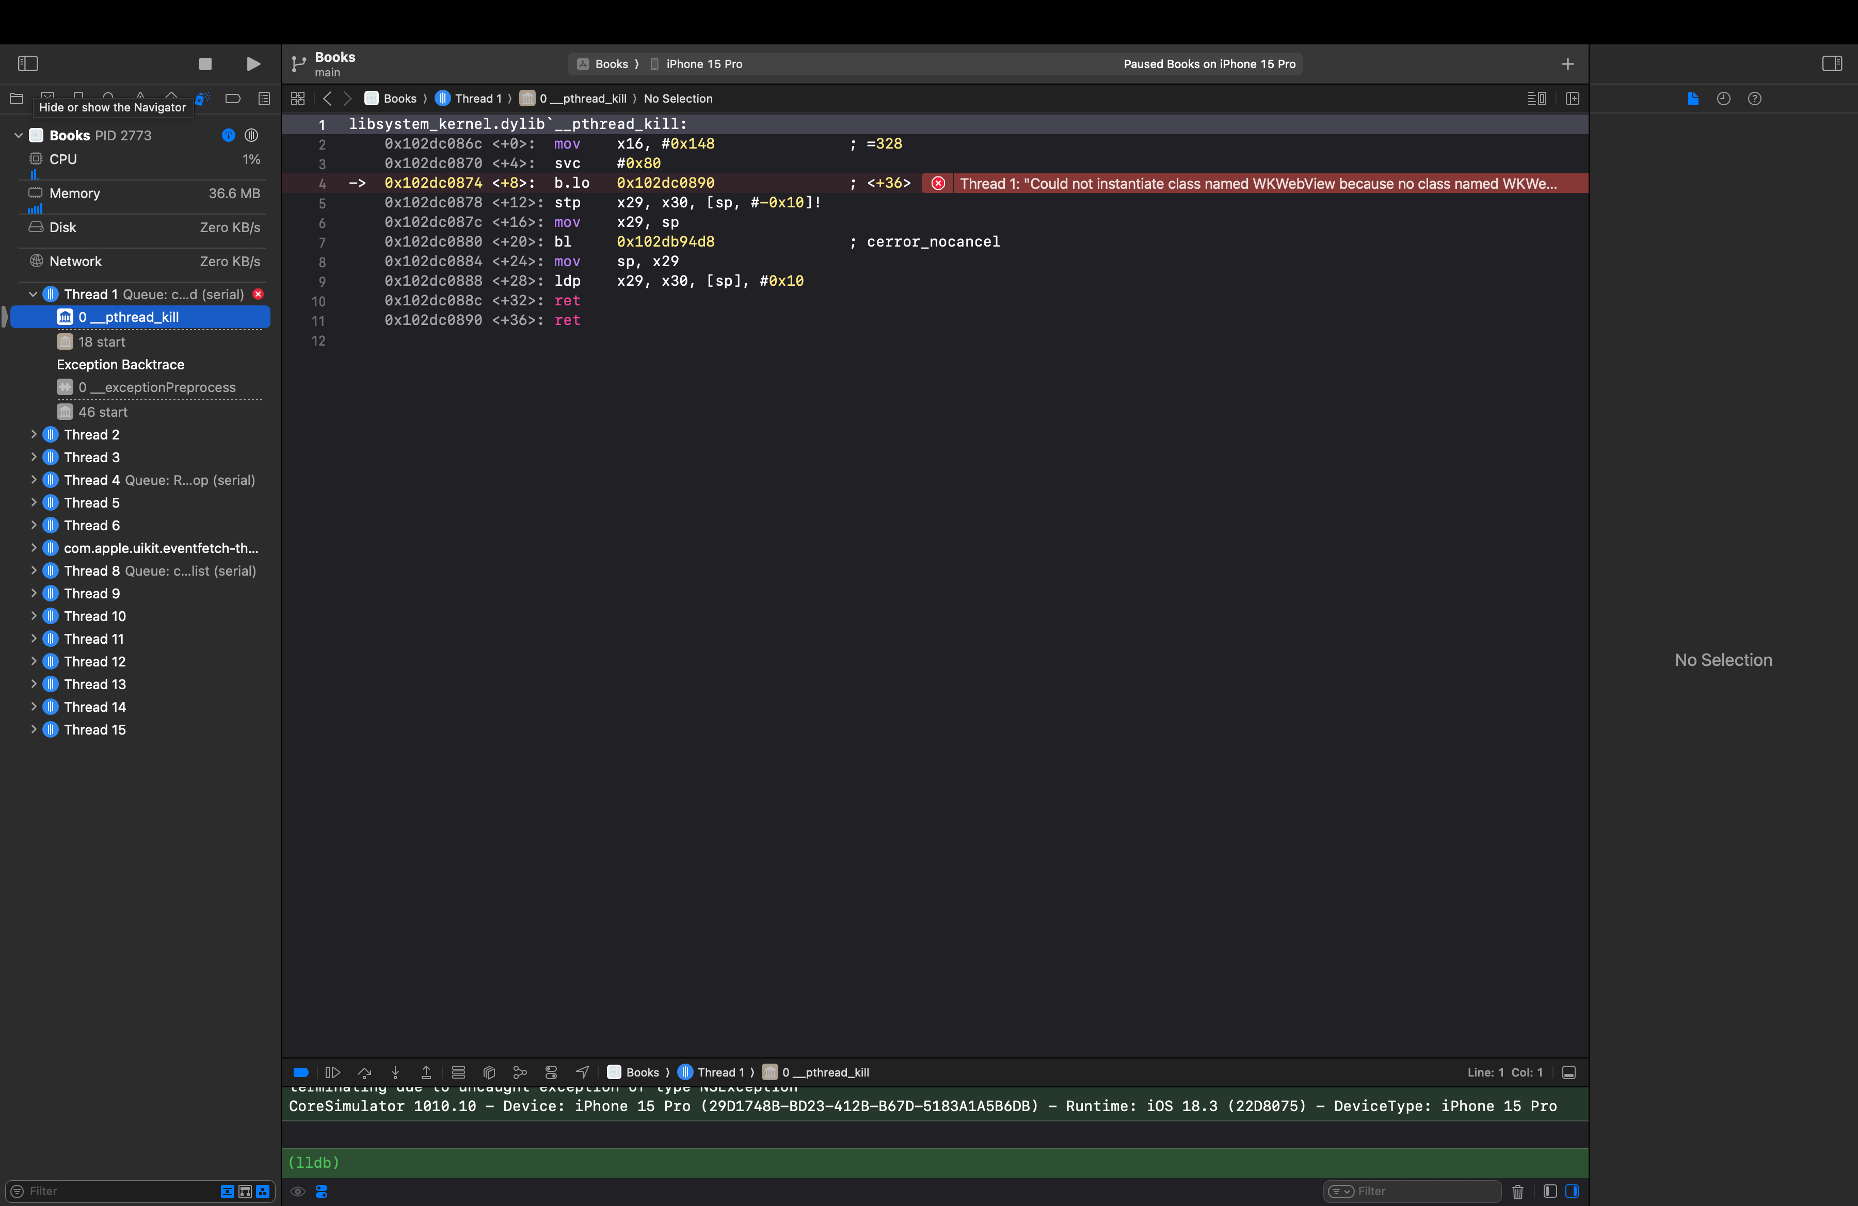Click the console Filter field
1858x1206 pixels.
(x=1412, y=1191)
